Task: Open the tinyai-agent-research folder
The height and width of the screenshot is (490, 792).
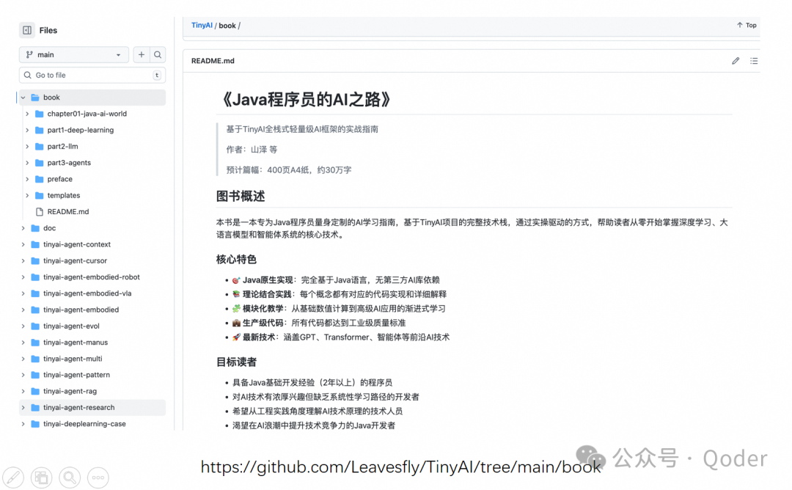Action: click(78, 408)
